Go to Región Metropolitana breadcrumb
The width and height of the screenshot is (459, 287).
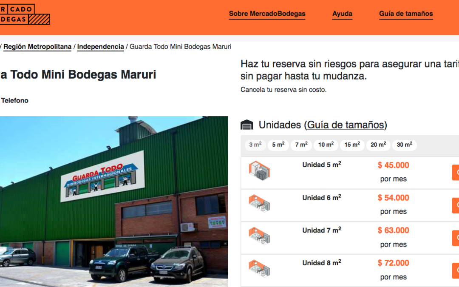point(37,47)
